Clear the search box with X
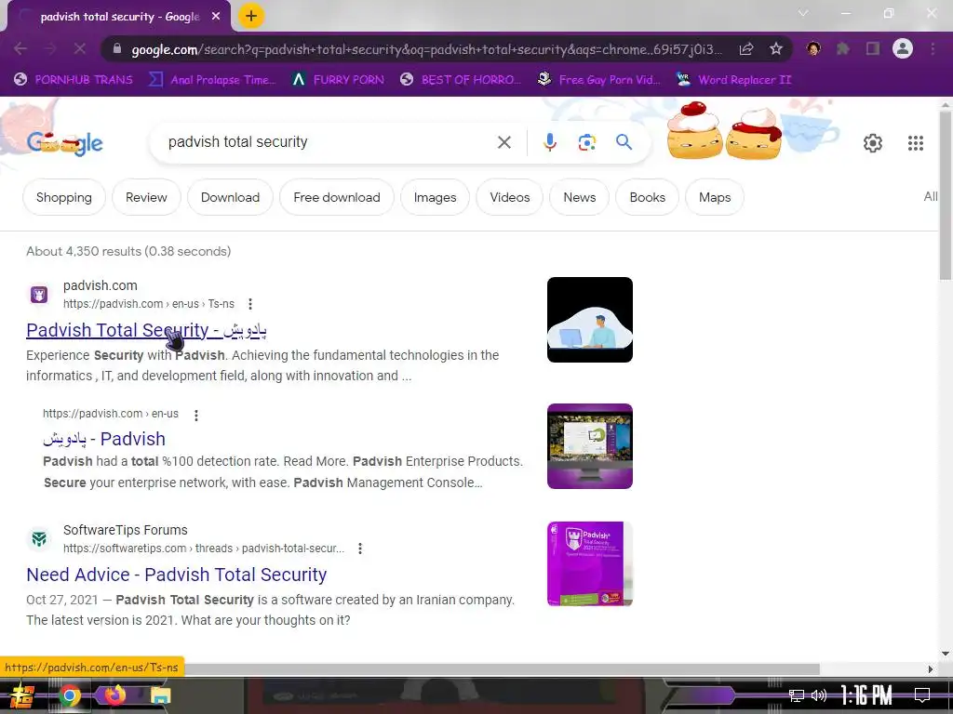Viewport: 953px width, 714px height. pyautogui.click(x=503, y=142)
